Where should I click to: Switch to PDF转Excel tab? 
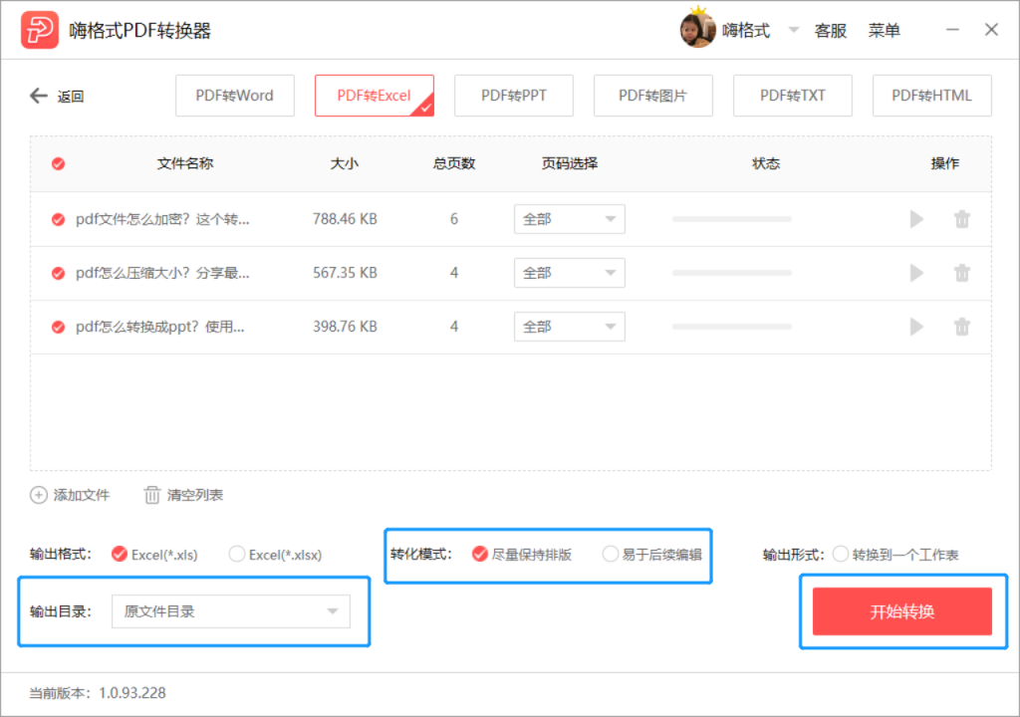tap(375, 96)
